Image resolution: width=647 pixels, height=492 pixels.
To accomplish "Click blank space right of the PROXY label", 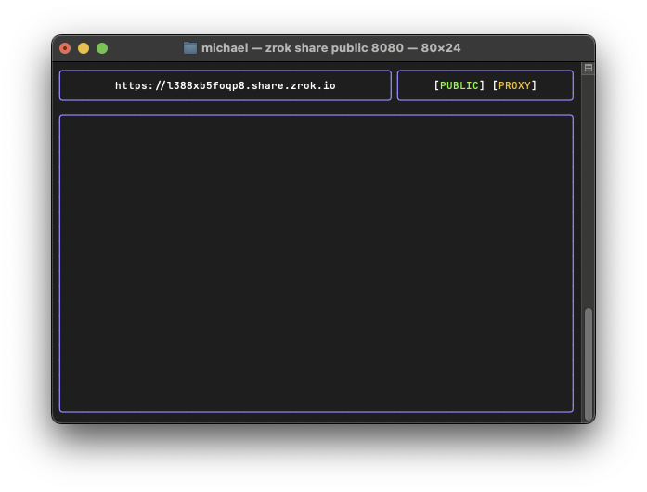I will tap(554, 85).
